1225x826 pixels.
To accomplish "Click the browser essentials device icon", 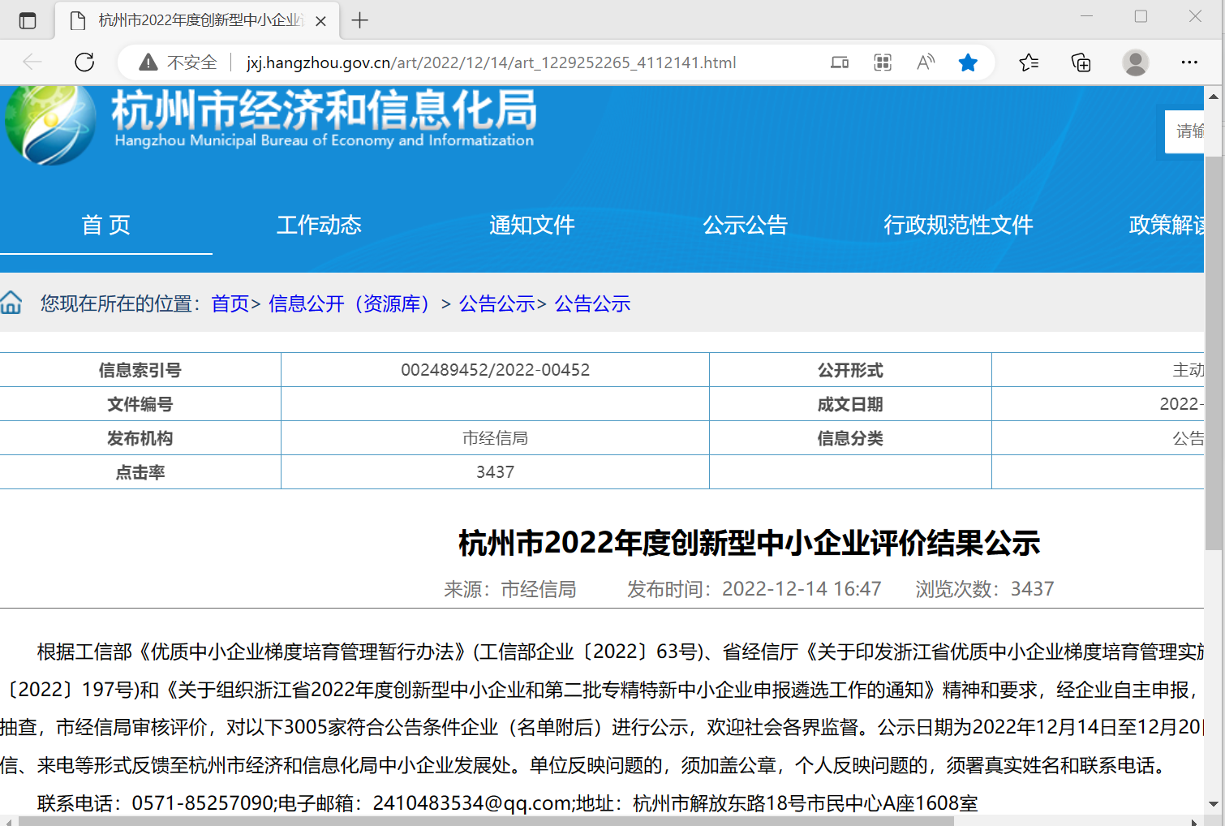I will pyautogui.click(x=840, y=62).
